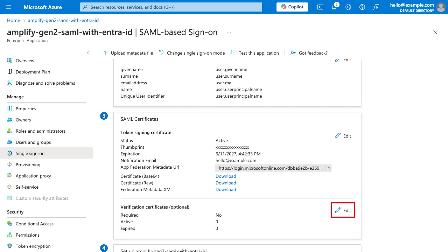Download Federation Metadata XML
Screen dimensions: 448x252
(226, 189)
